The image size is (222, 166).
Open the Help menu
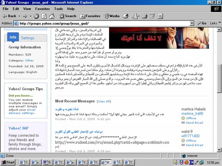click(71, 9)
